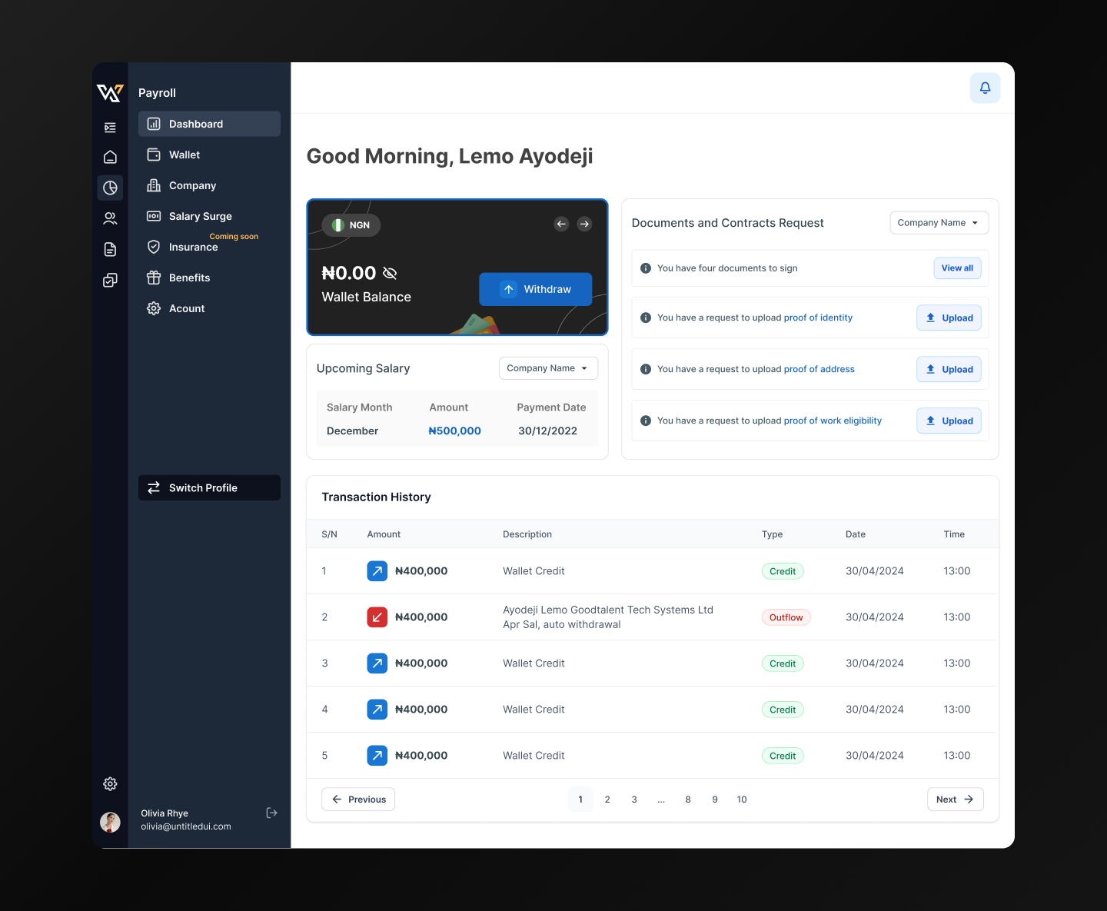This screenshot has height=911, width=1107.
Task: Open the users icon in the rail
Action: pyautogui.click(x=110, y=218)
